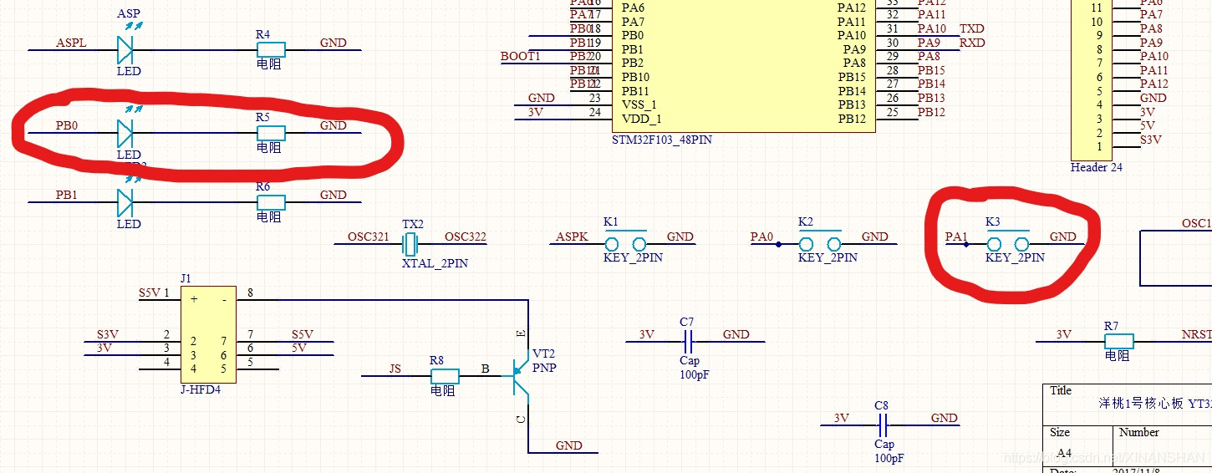Select the R6 resistor symbol
Screen dimensions: 1212x473
point(272,202)
